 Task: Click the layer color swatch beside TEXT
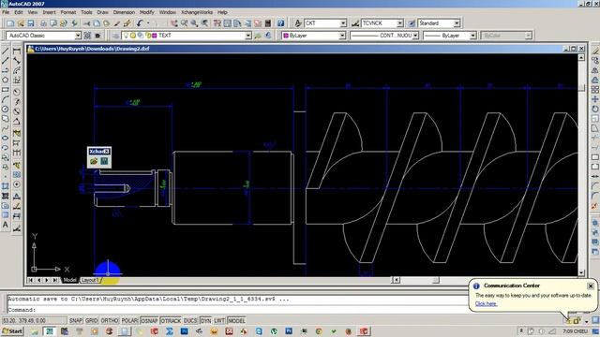pos(154,36)
